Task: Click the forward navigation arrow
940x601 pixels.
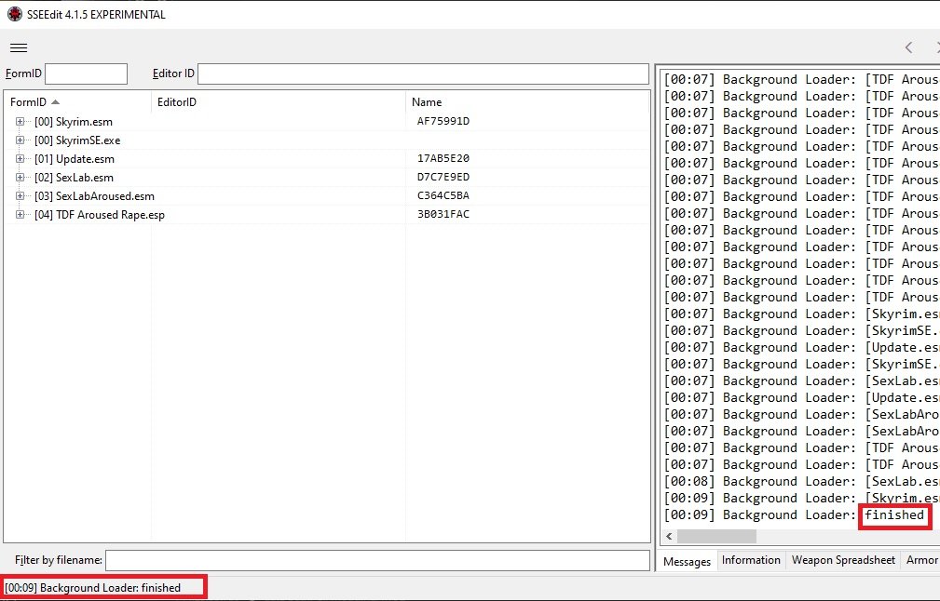Action: pos(934,47)
